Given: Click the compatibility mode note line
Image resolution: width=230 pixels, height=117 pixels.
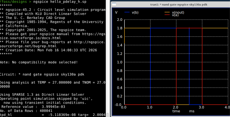Looking at the screenshot, I should 39,62.
